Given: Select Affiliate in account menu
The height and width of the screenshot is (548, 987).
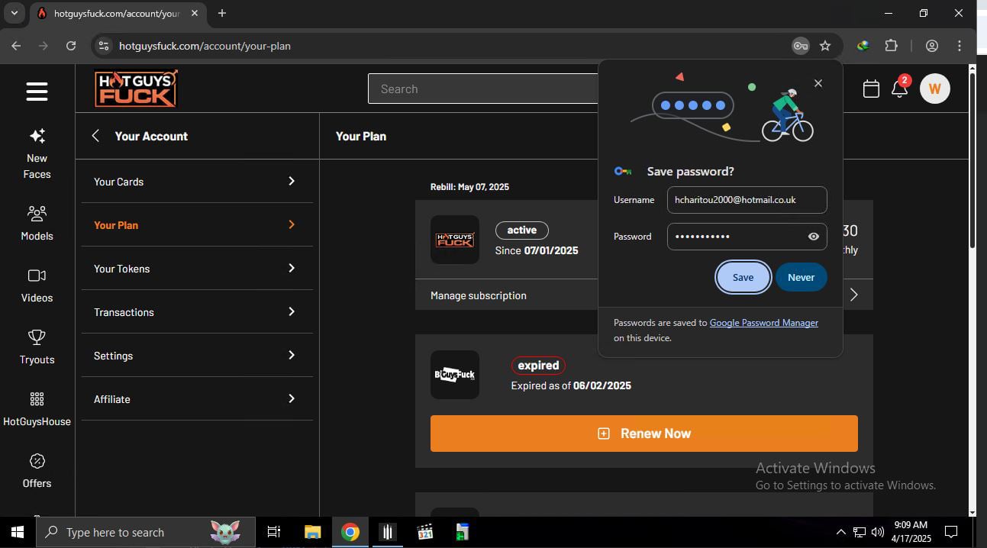Looking at the screenshot, I should 197,399.
